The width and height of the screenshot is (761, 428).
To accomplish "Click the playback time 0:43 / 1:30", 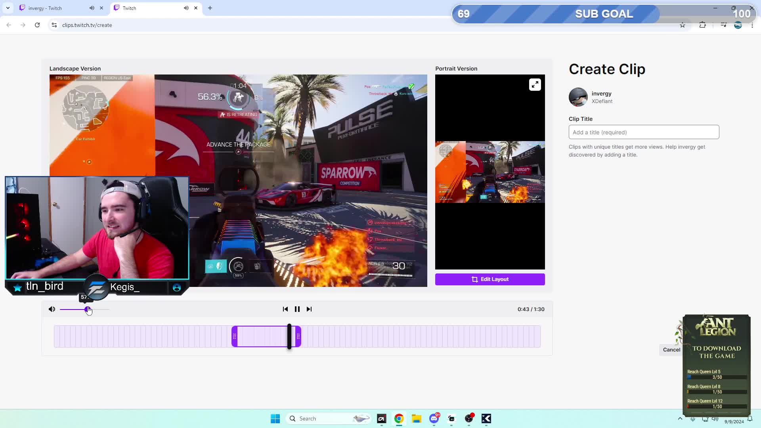I will [x=531, y=309].
